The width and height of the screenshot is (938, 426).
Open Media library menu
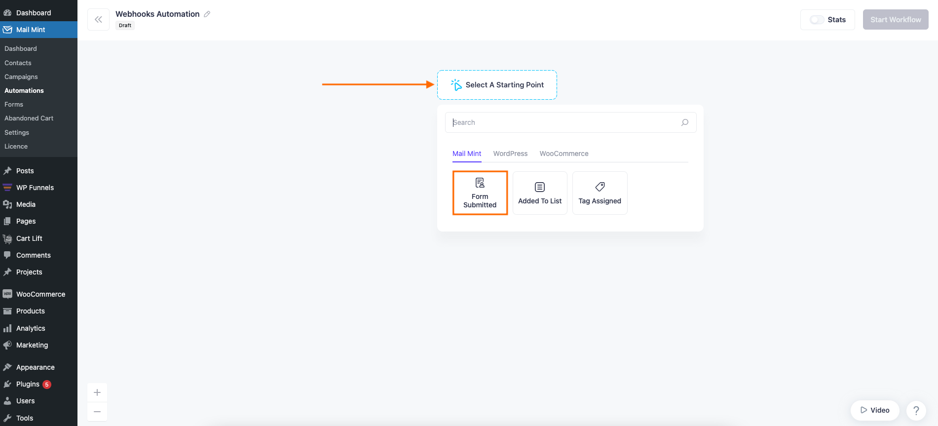pos(38,204)
